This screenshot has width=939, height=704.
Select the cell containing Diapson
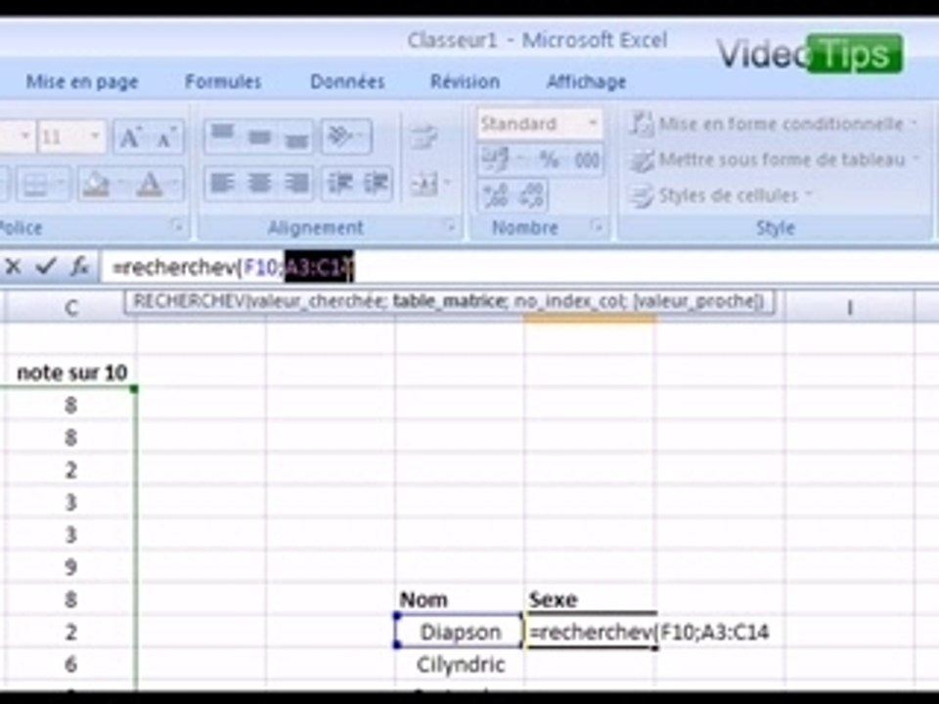(460, 632)
